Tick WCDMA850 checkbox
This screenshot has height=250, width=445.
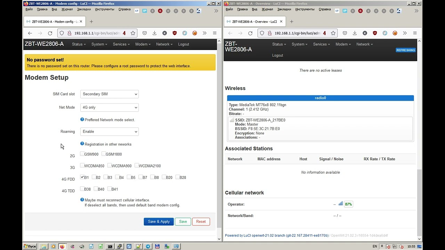pyautogui.click(x=82, y=166)
